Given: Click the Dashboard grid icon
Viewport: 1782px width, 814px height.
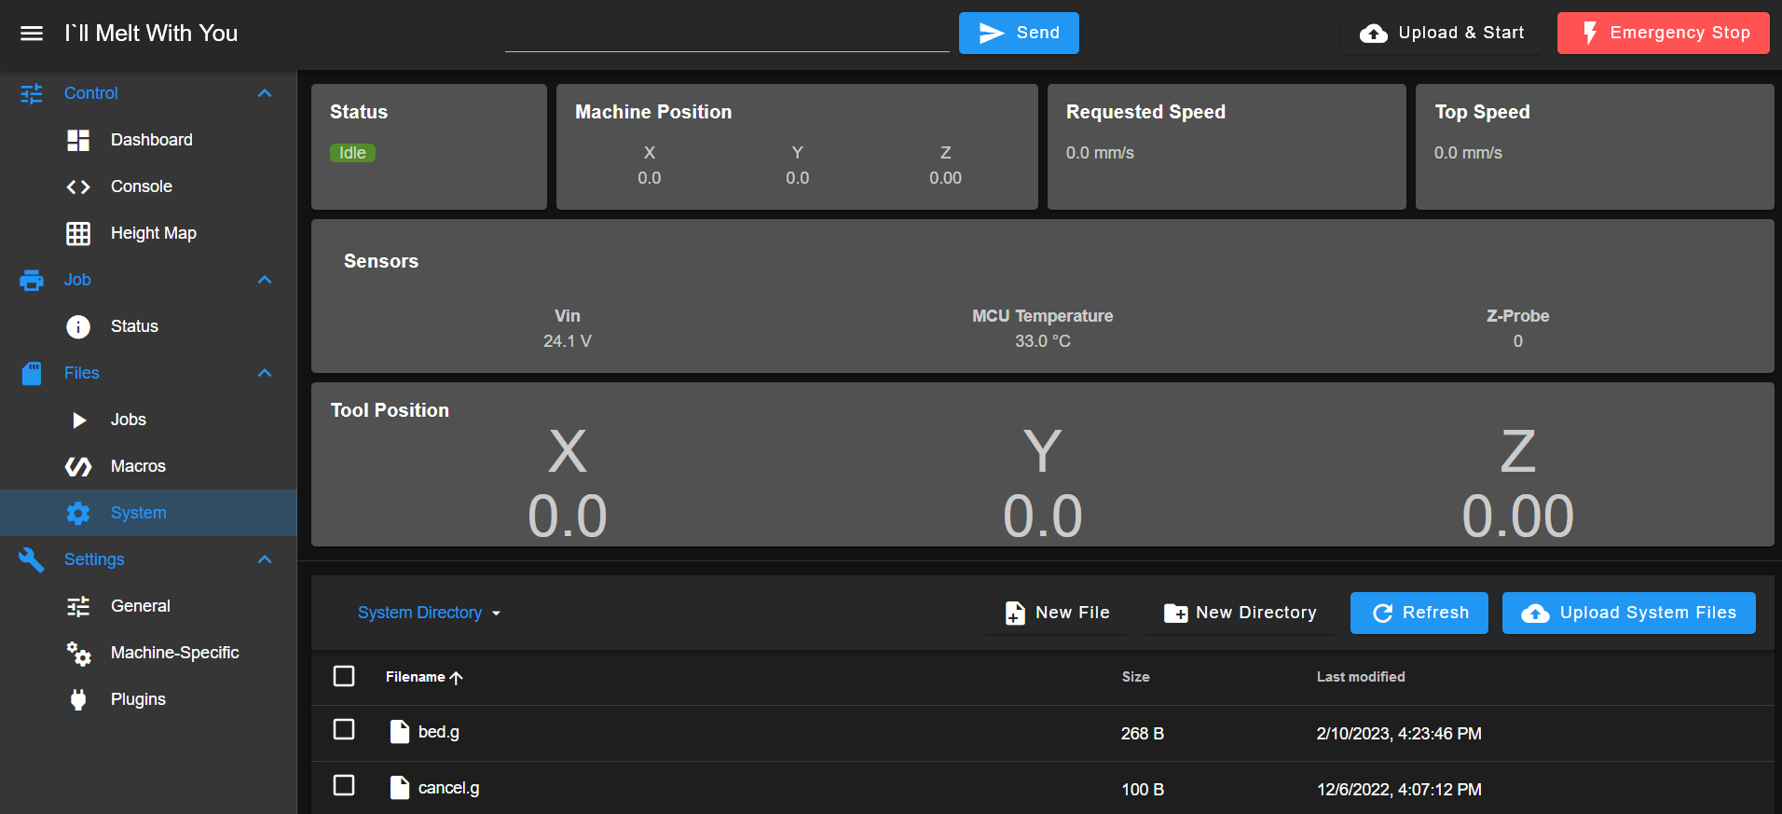Looking at the screenshot, I should (x=78, y=140).
